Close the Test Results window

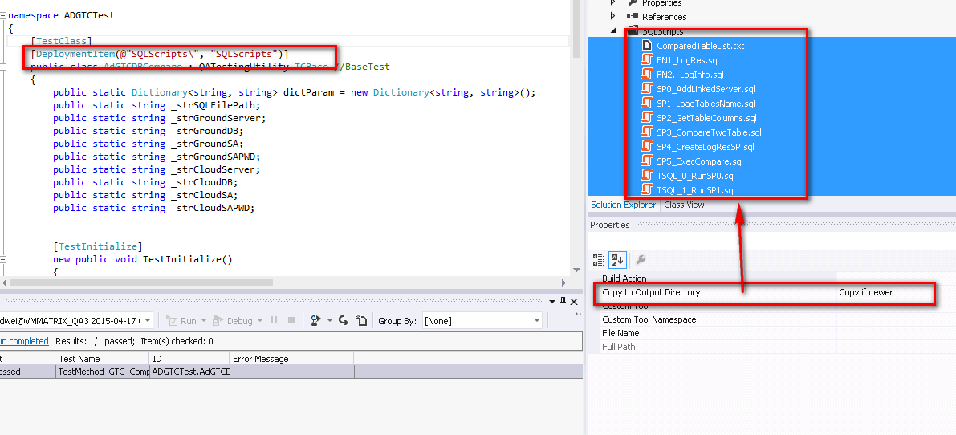click(576, 301)
